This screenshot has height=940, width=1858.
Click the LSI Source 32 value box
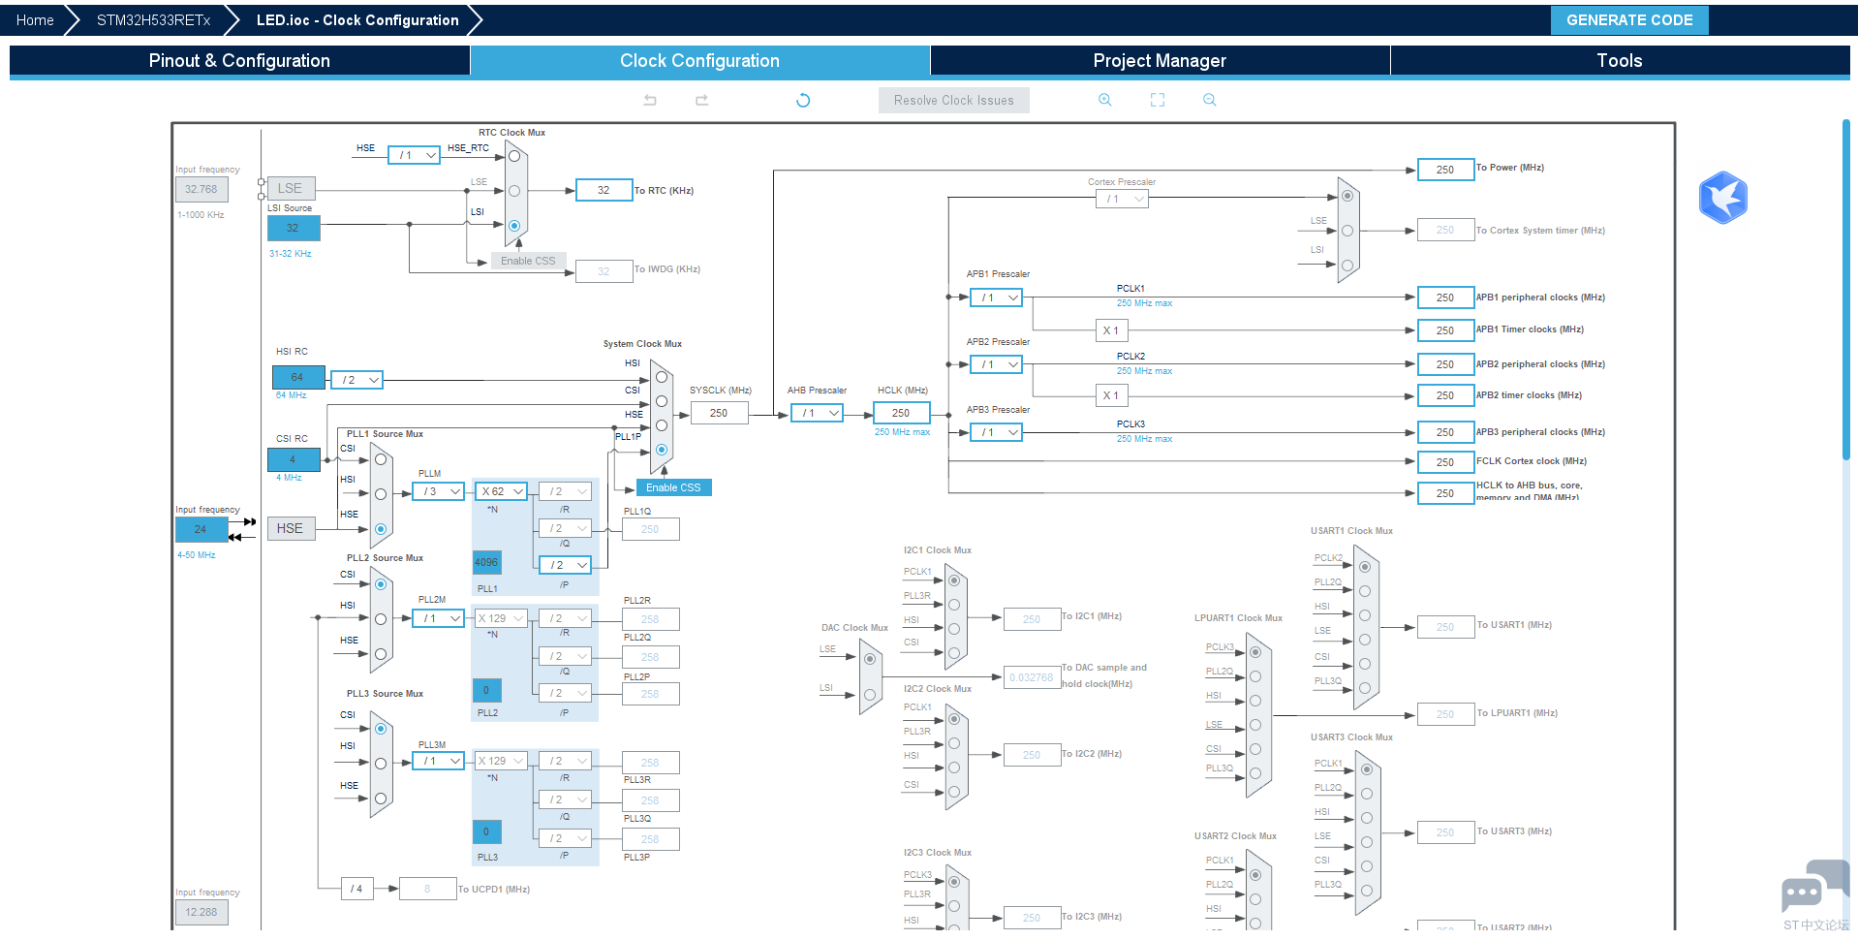pyautogui.click(x=294, y=228)
